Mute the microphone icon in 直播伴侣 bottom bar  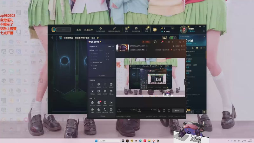(x=119, y=110)
